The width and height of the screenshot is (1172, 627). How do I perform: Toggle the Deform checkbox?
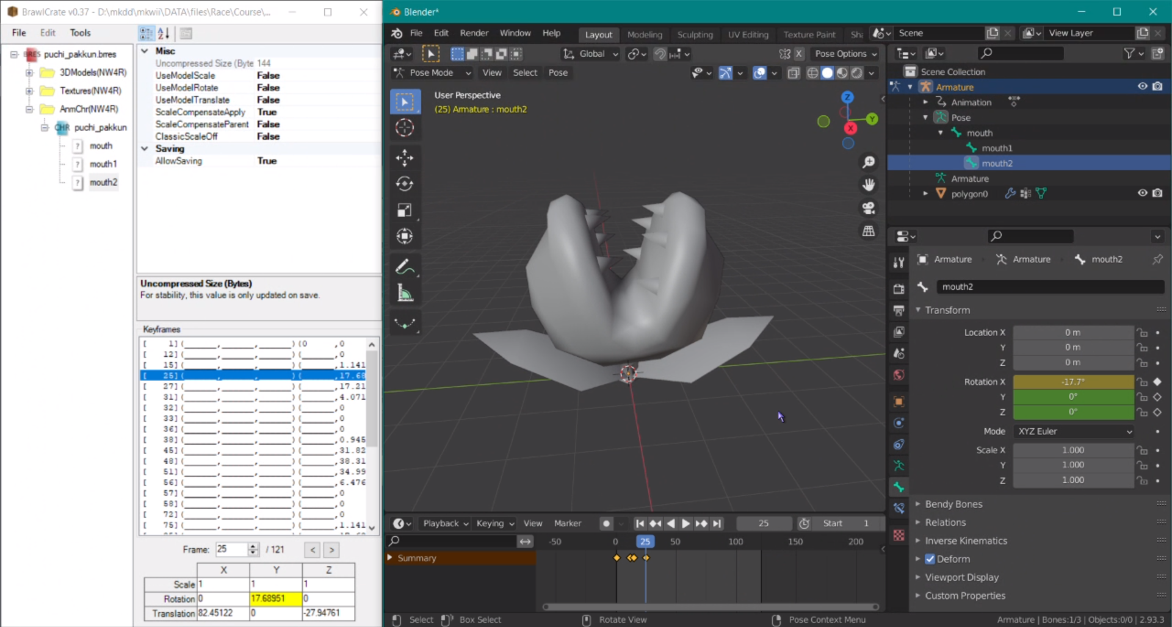(930, 559)
